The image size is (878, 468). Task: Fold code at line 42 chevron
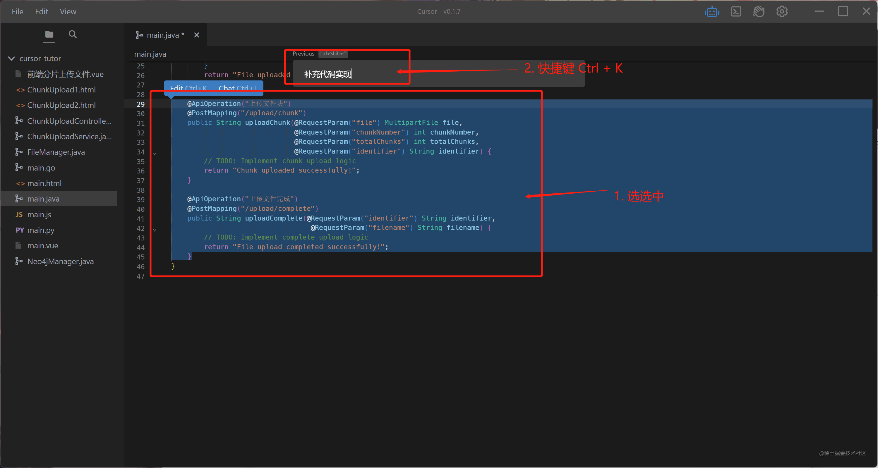[155, 230]
